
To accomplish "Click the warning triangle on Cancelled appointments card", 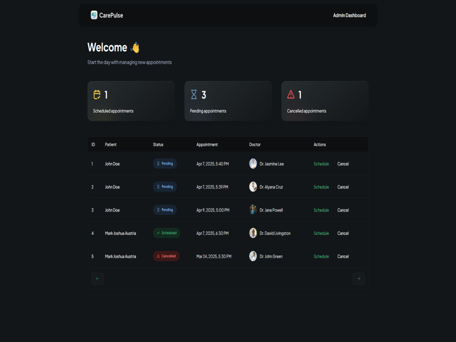I will 291,94.
